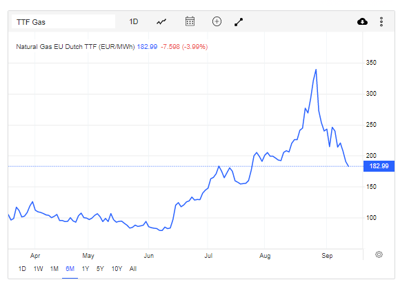Click the Jul x-axis label
This screenshot has width=409, height=291.
[208, 256]
